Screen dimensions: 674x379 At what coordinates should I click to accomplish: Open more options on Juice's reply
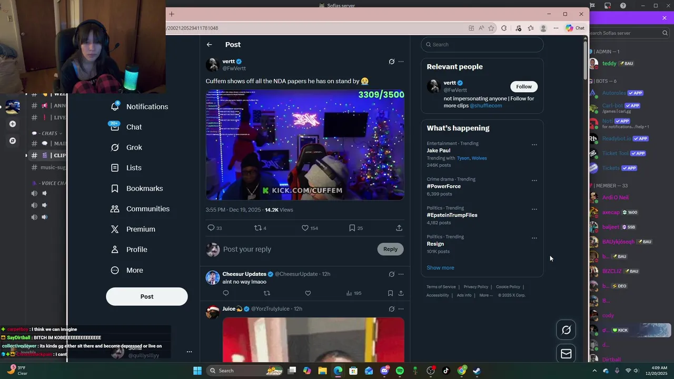pos(401,309)
